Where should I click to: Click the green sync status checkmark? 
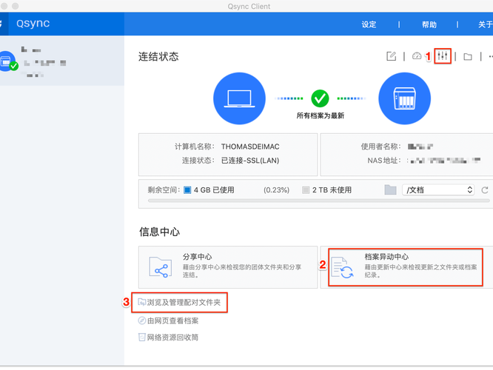[320, 98]
